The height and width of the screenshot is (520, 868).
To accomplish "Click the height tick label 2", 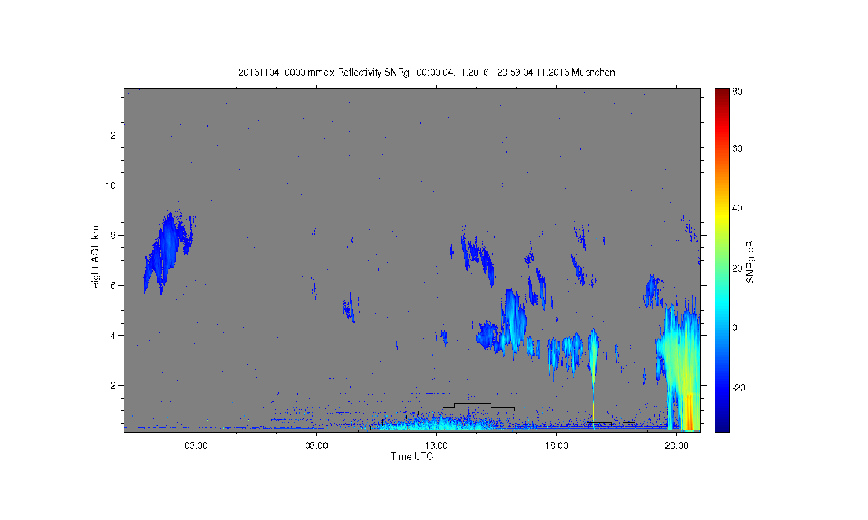I will [x=115, y=385].
